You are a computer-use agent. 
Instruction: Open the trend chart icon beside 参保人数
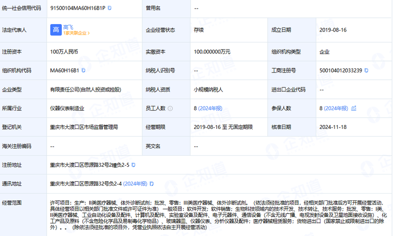click(354, 108)
